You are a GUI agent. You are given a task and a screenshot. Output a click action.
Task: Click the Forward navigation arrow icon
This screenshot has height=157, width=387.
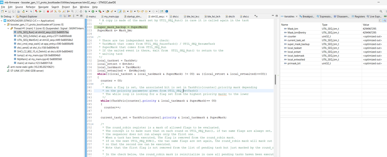coord(153,11)
